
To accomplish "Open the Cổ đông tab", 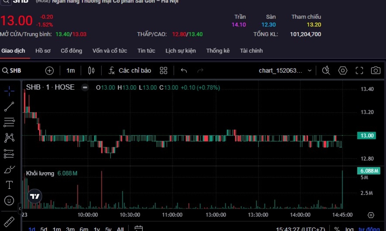I will (71, 51).
